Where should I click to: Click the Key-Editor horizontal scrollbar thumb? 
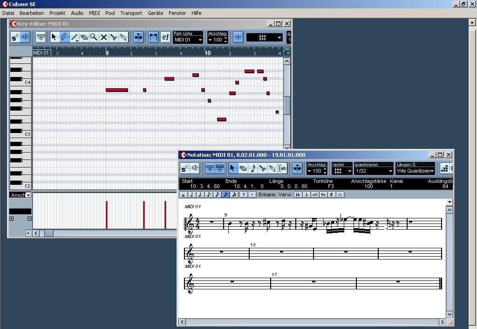pos(48,233)
